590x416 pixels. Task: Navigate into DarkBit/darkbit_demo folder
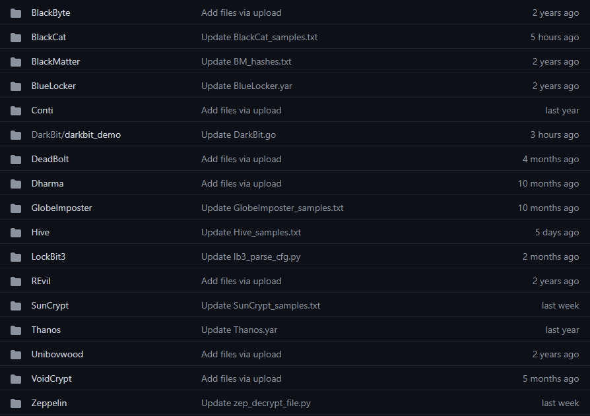tap(76, 134)
